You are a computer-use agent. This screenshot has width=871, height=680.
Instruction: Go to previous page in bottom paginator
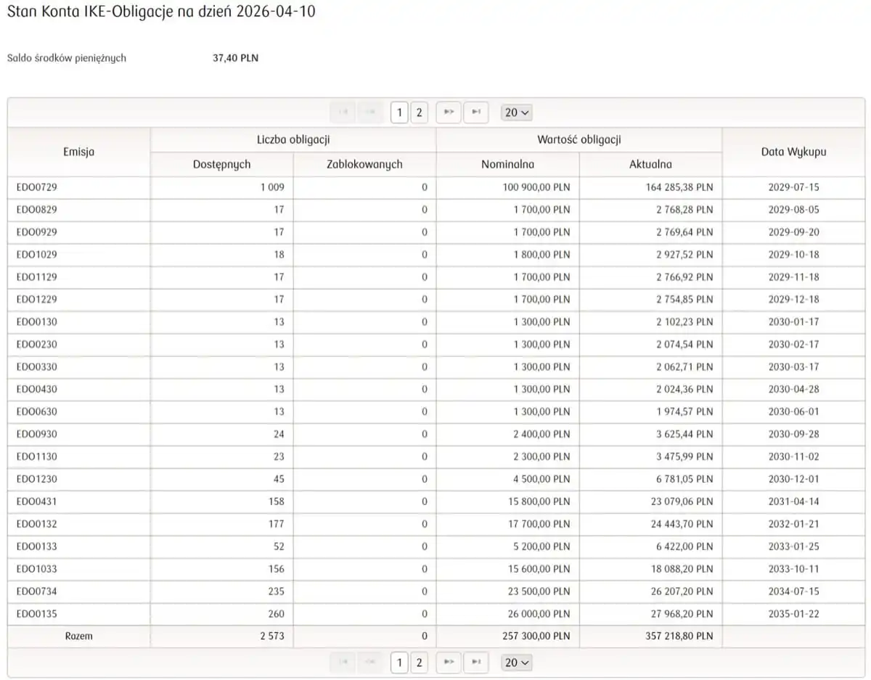[x=370, y=662]
